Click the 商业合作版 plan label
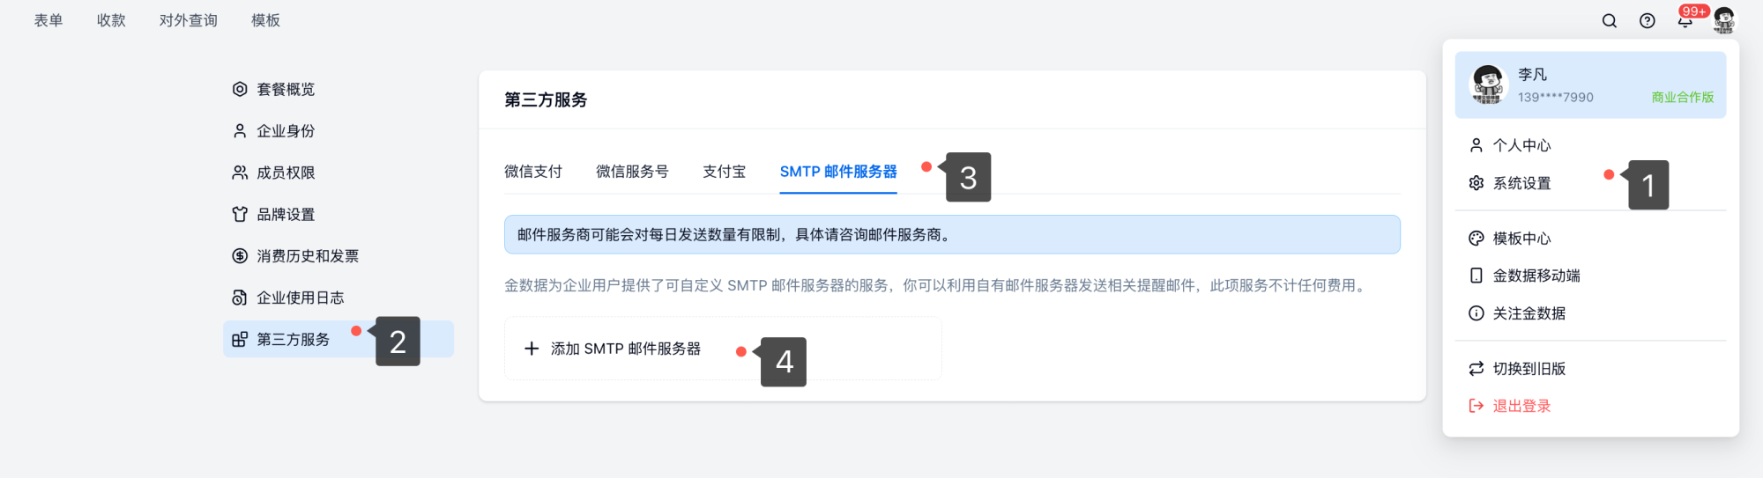The height and width of the screenshot is (478, 1763). click(x=1682, y=98)
